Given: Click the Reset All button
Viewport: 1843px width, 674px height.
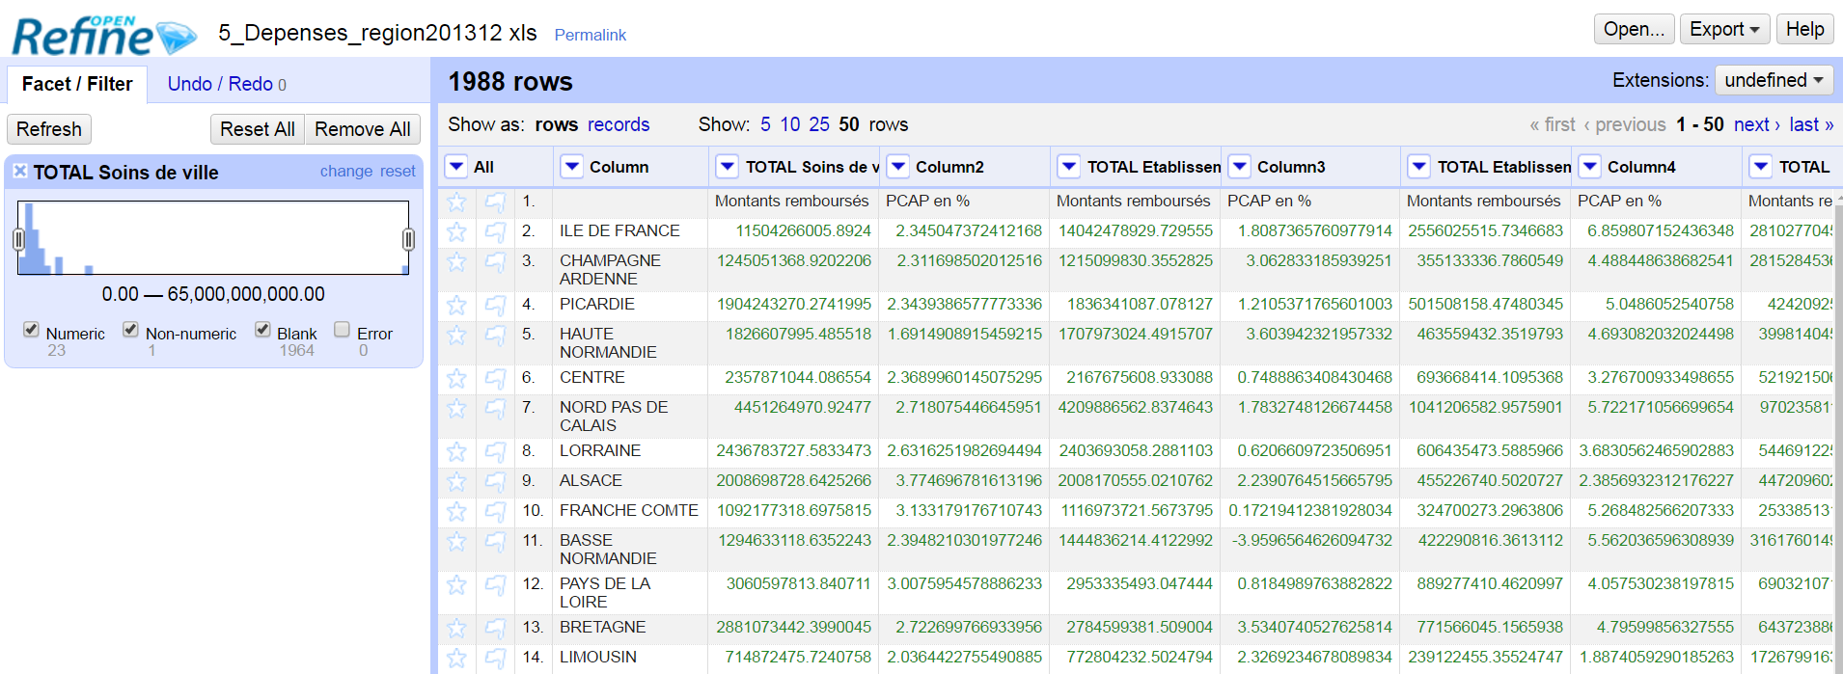Looking at the screenshot, I should click(x=257, y=129).
